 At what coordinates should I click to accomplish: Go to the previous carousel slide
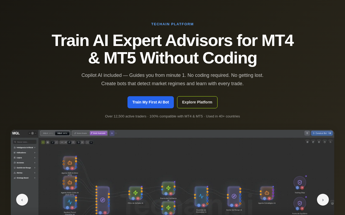click(x=22, y=200)
